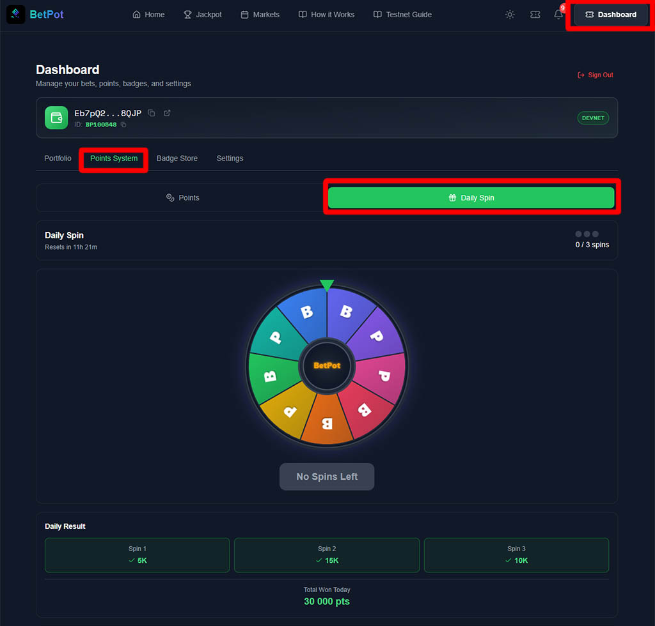Open the notifications bell
The image size is (655, 626).
tap(558, 15)
